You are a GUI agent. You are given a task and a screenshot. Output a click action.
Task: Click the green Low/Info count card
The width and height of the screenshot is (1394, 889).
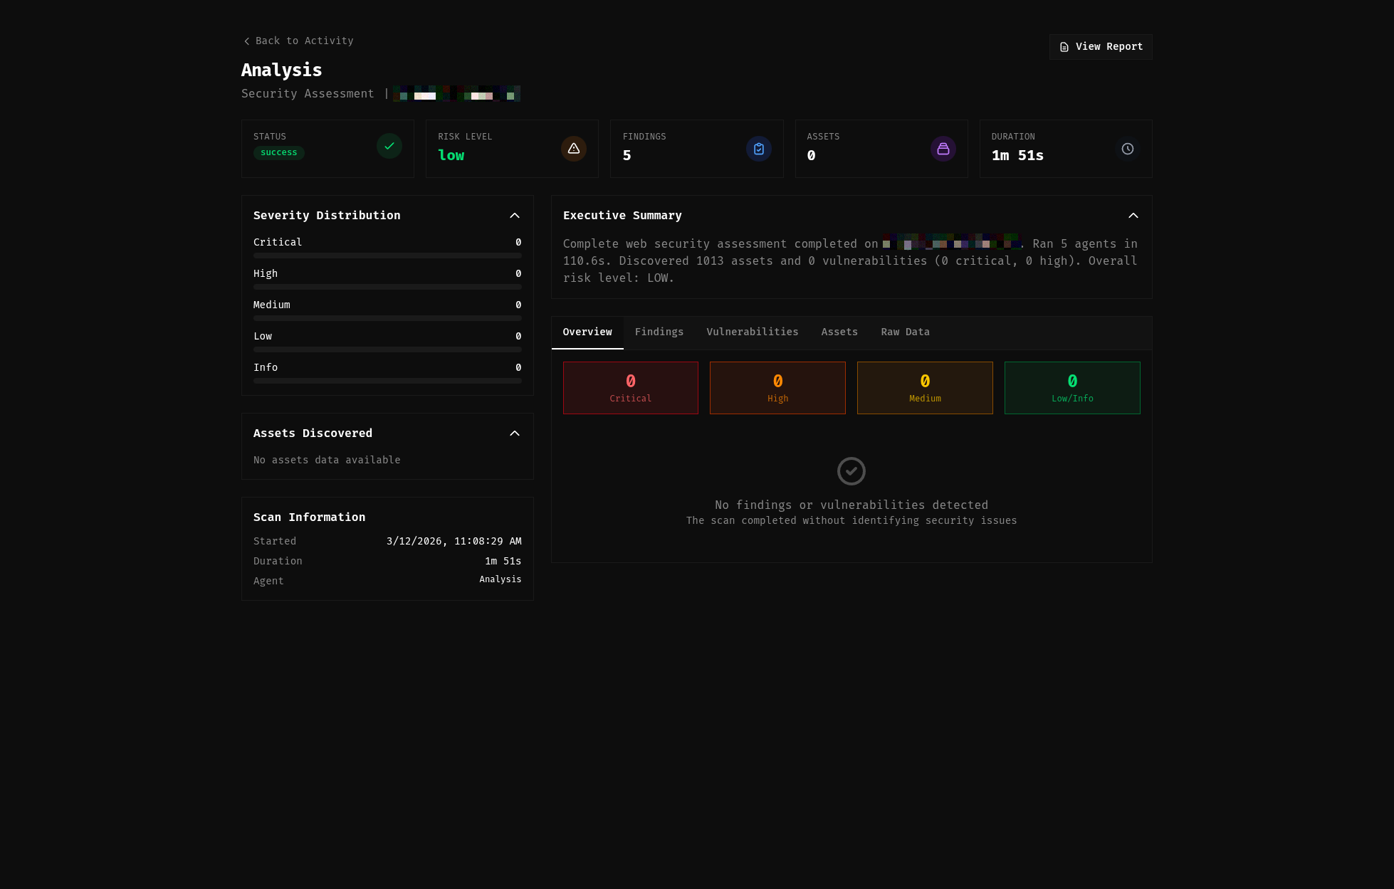click(1071, 388)
